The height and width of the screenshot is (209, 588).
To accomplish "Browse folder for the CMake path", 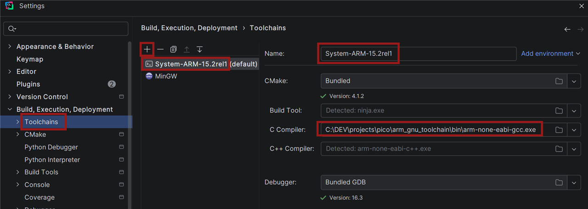I will 559,81.
